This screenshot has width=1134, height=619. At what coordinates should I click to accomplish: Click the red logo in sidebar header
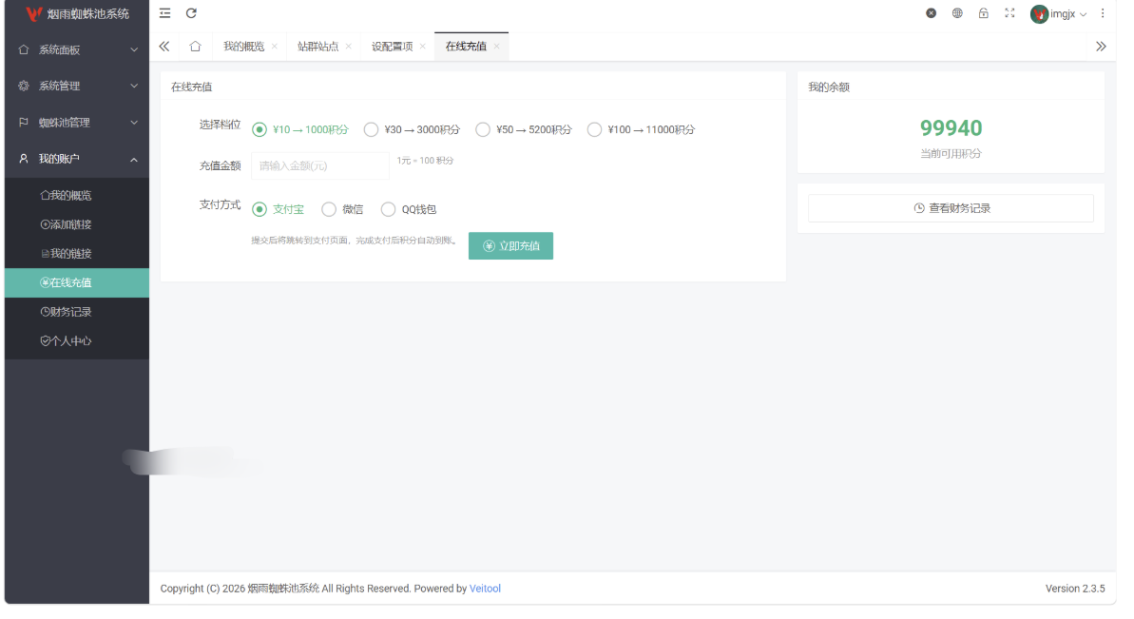click(34, 13)
